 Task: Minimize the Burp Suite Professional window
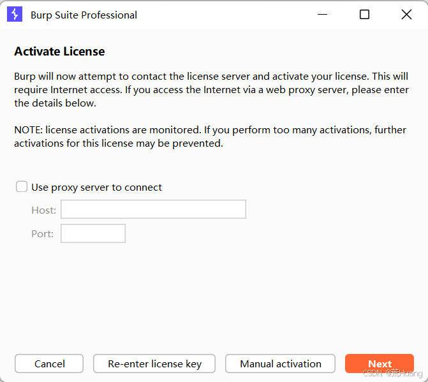(323, 15)
